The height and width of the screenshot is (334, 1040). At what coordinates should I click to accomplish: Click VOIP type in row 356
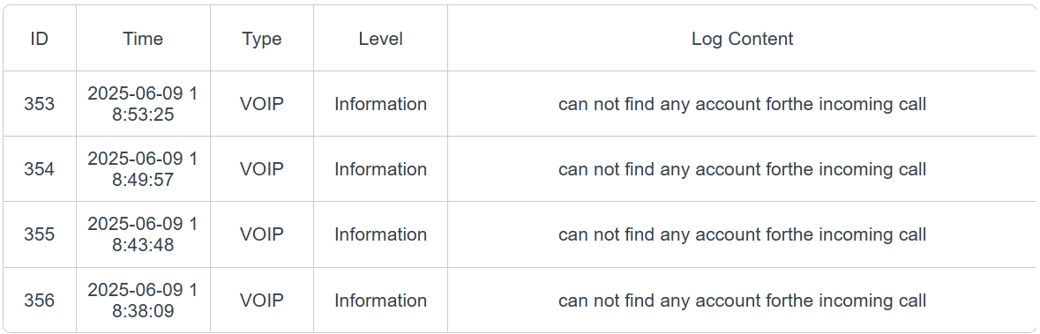[x=262, y=301]
